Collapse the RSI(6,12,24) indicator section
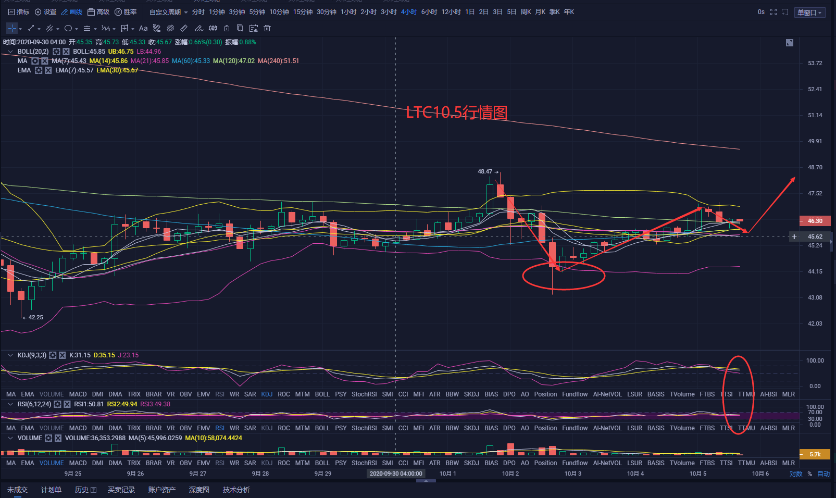 [x=10, y=404]
